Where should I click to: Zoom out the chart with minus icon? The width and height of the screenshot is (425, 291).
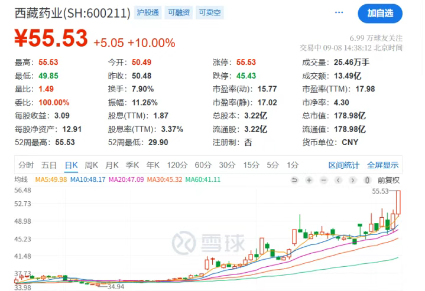(324, 180)
